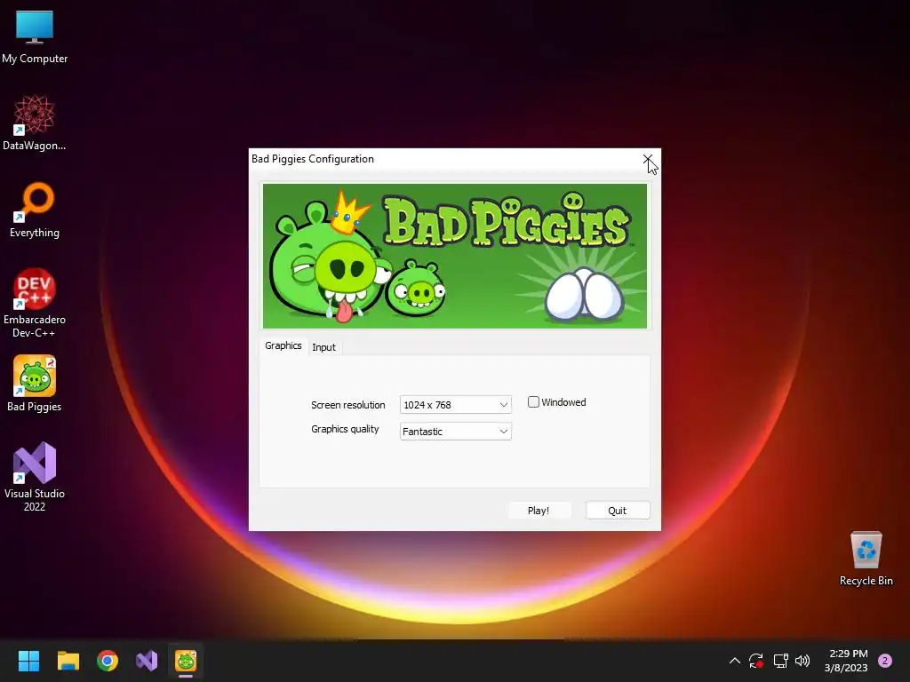This screenshot has height=682, width=910.
Task: Click the sync status tray icon
Action: tap(755, 661)
